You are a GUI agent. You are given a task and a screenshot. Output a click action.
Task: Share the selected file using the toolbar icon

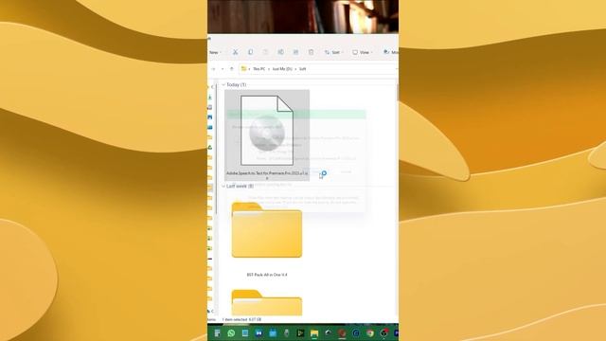pos(295,52)
